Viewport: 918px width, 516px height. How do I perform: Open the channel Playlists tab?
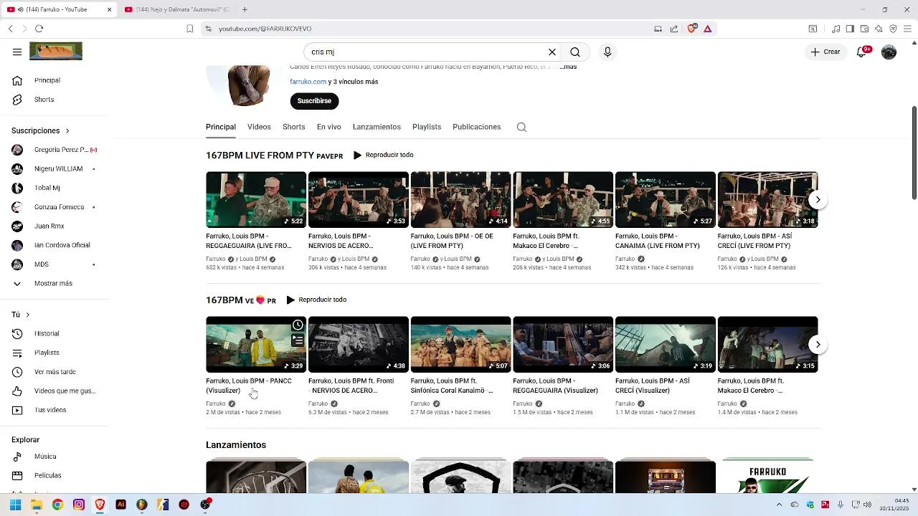(427, 127)
